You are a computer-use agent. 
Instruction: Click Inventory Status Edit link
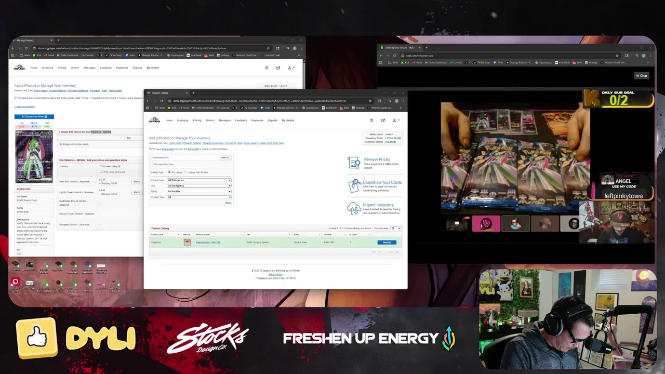393,142
